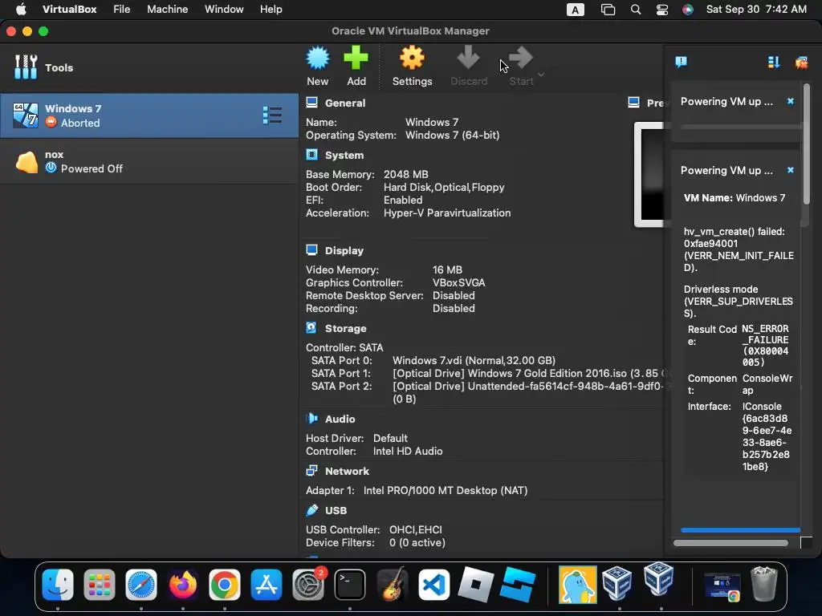
Task: Click the Preview section monitor icon
Action: [x=634, y=103]
